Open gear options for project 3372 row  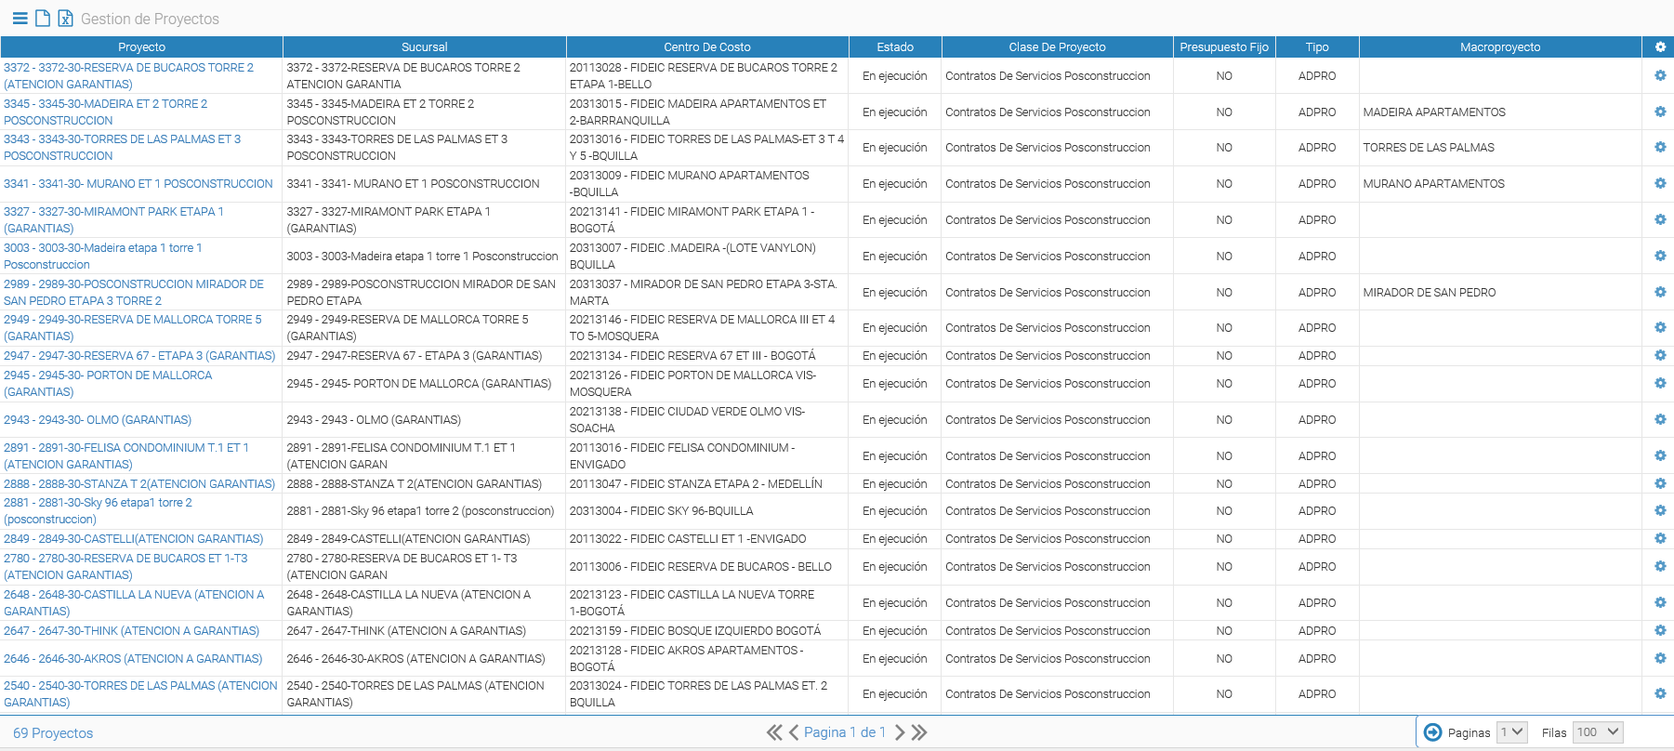coord(1660,75)
